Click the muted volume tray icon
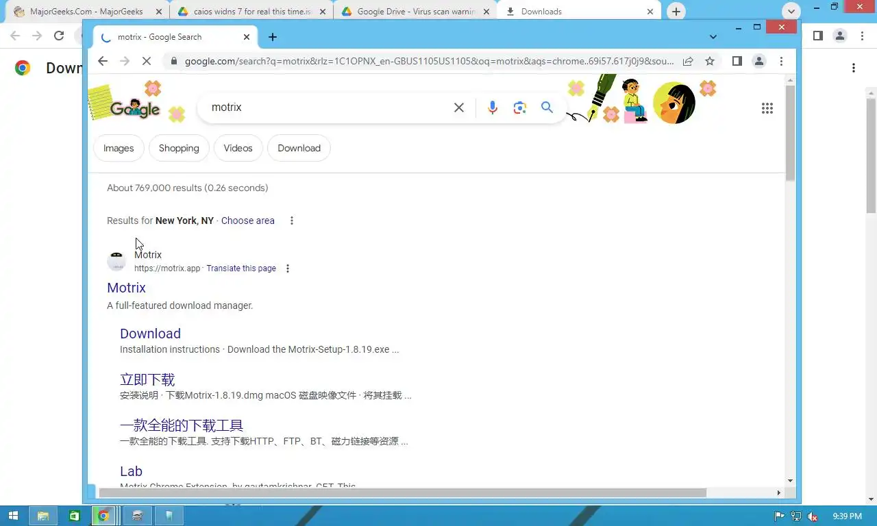The height and width of the screenshot is (526, 877). tap(813, 516)
